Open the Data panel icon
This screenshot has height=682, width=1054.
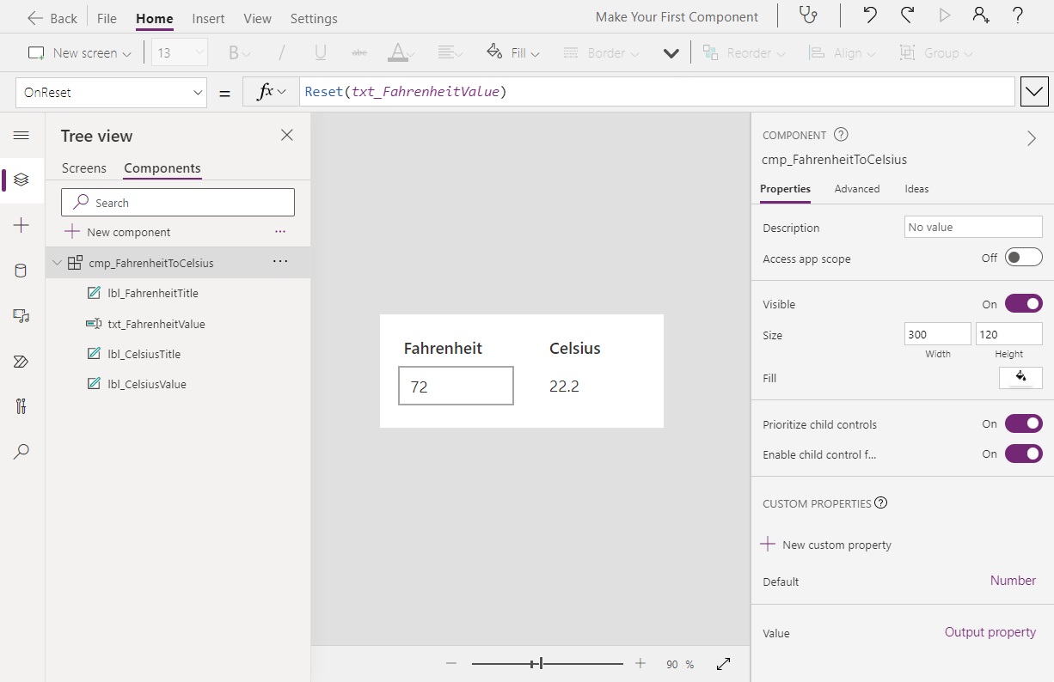21,270
